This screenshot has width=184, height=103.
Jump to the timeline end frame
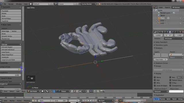[96, 100]
